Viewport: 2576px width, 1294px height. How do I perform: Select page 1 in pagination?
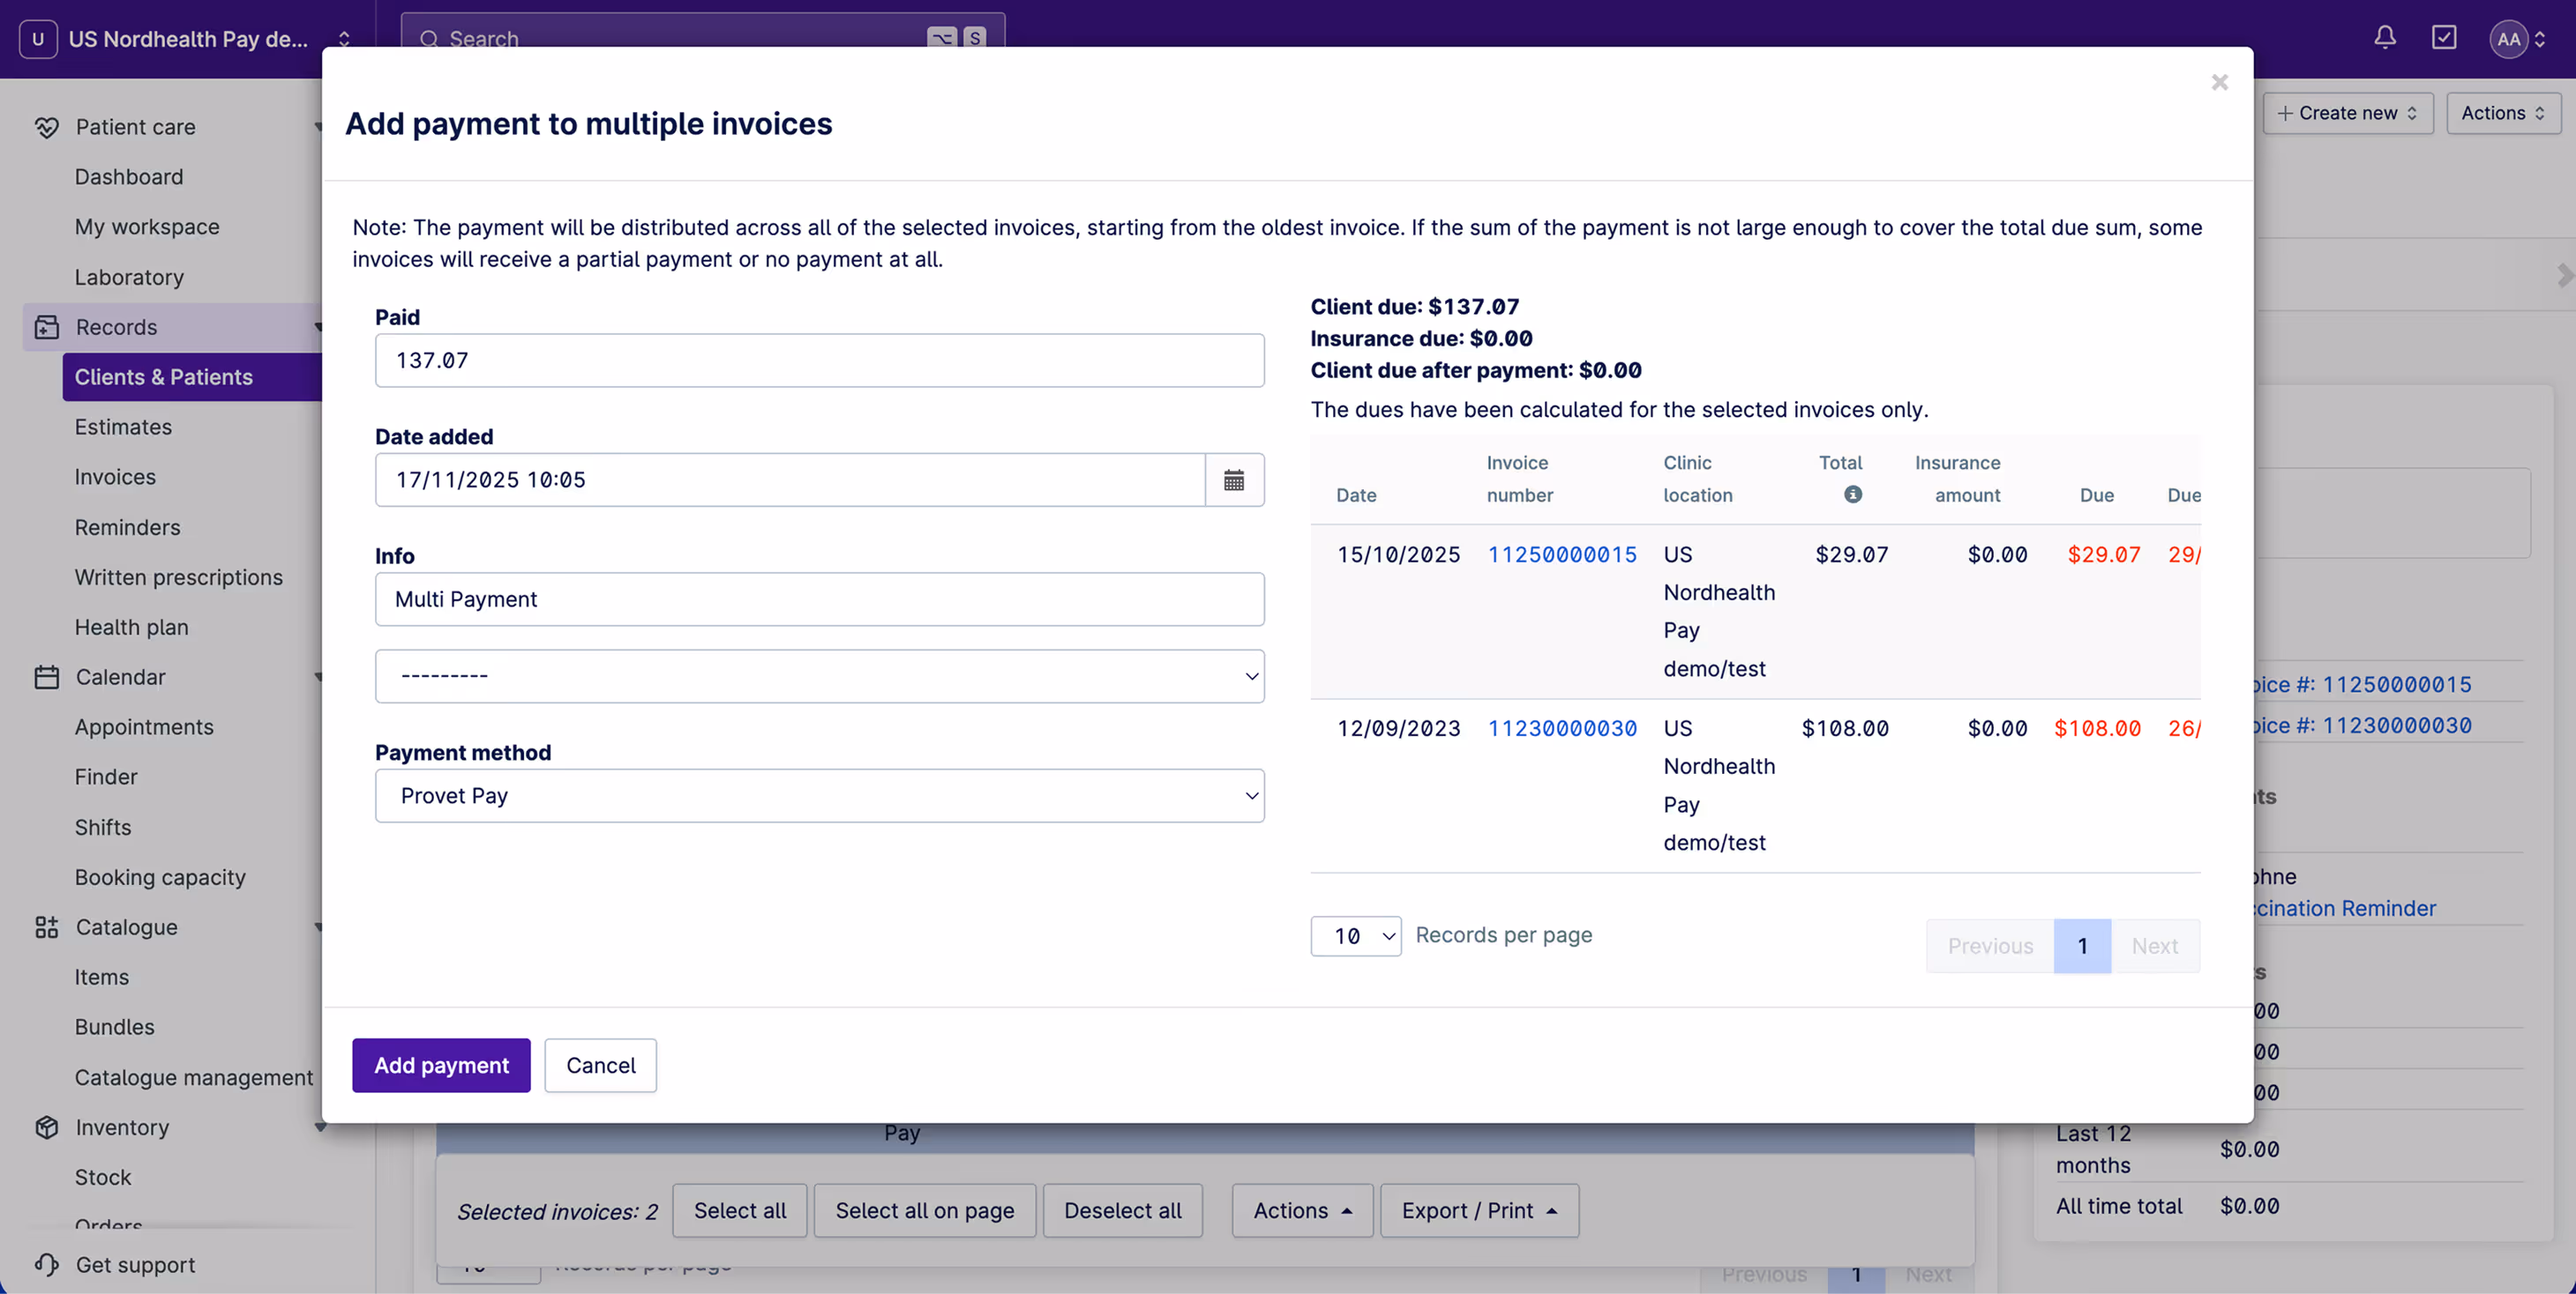[2082, 945]
